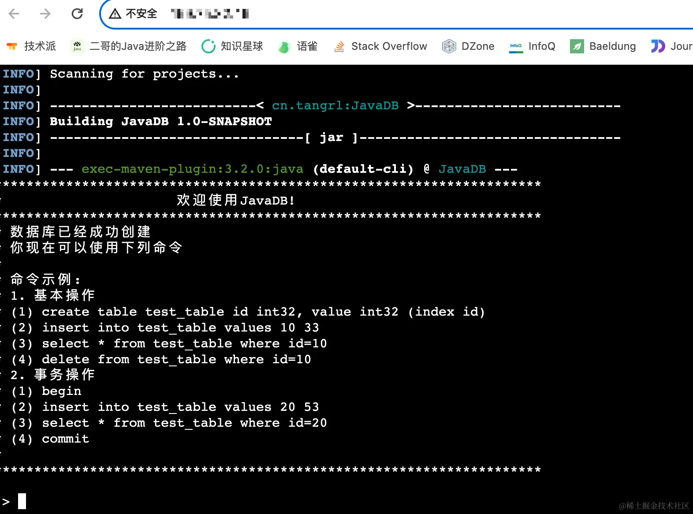This screenshot has height=514, width=693.
Task: Click the 不安全 security label
Action: click(142, 14)
